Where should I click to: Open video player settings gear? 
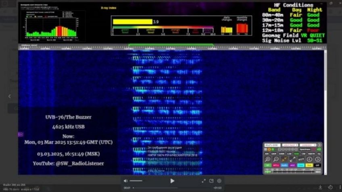(x=219, y=181)
